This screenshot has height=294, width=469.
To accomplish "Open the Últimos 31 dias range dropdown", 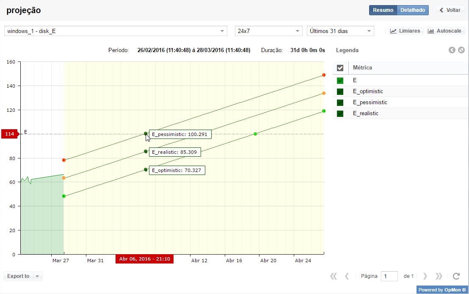I will click(340, 31).
